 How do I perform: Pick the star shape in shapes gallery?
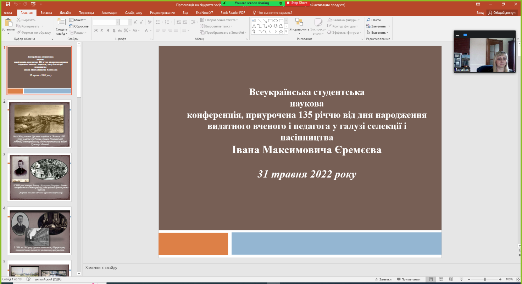(281, 32)
